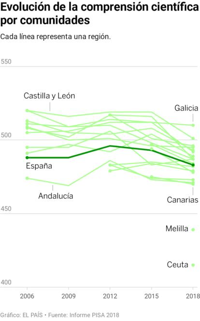Image resolution: width=200 pixels, height=321 pixels.
Task: Click the Canarias label
Action: click(x=183, y=200)
